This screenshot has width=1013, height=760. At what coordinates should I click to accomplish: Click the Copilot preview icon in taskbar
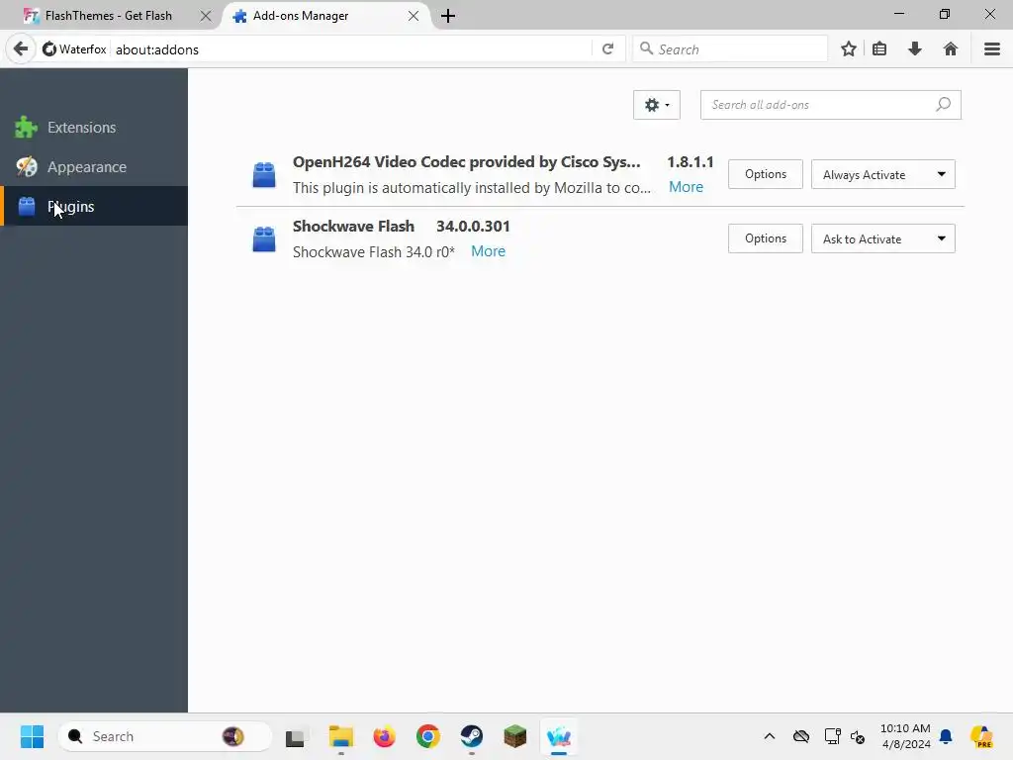coord(982,736)
